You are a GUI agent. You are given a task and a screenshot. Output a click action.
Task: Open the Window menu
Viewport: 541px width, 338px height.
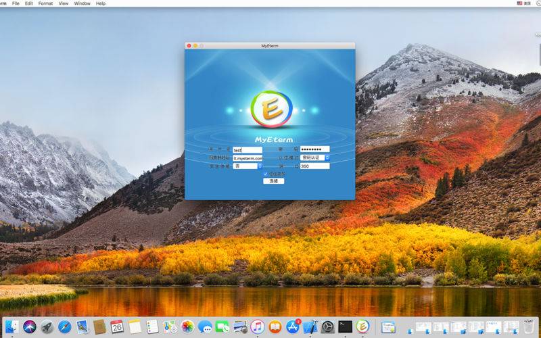82,3
